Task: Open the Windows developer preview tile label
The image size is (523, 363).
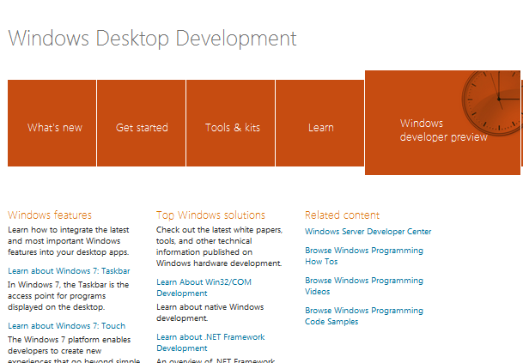Action: [443, 130]
